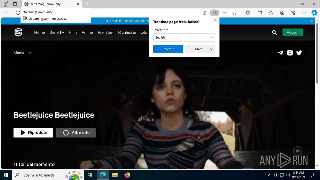Open Richiedi un titolo page

pos(133,32)
